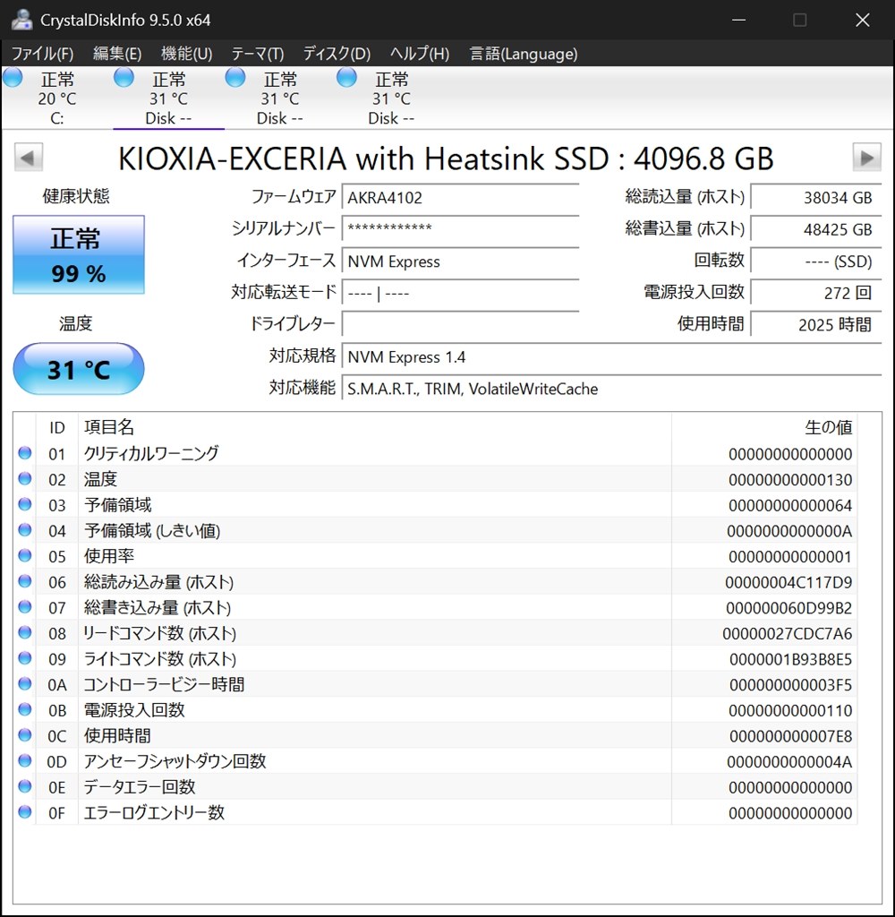Screen dimensions: 895x917
Task: Minimize the CrystalDiskInfo window
Action: tap(739, 20)
